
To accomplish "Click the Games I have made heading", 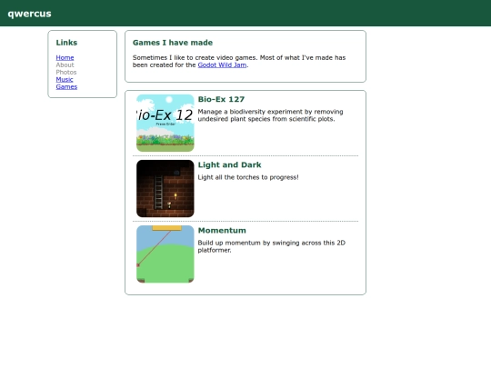I will [x=173, y=43].
